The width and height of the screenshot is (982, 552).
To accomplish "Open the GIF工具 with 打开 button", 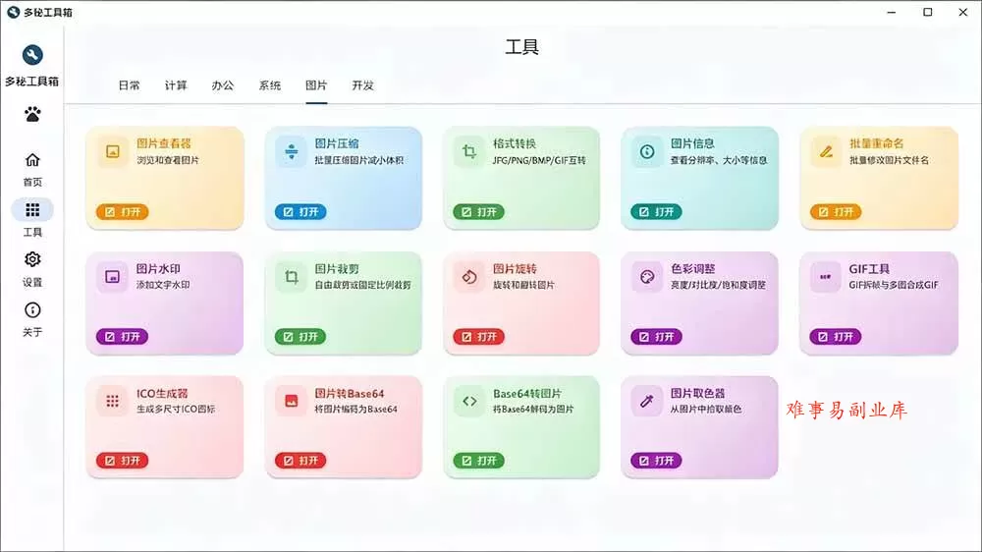I will (x=836, y=337).
